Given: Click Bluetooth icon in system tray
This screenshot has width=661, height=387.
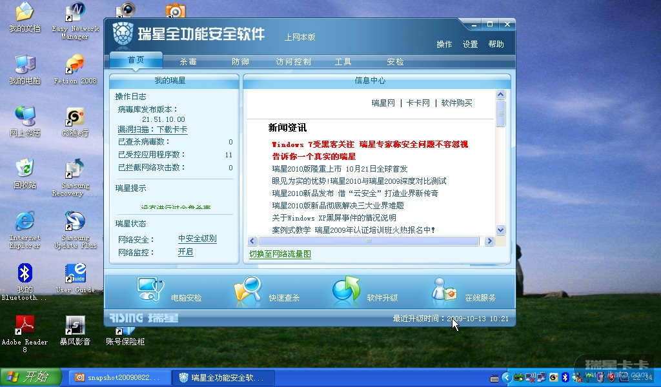Looking at the screenshot, I should point(565,377).
